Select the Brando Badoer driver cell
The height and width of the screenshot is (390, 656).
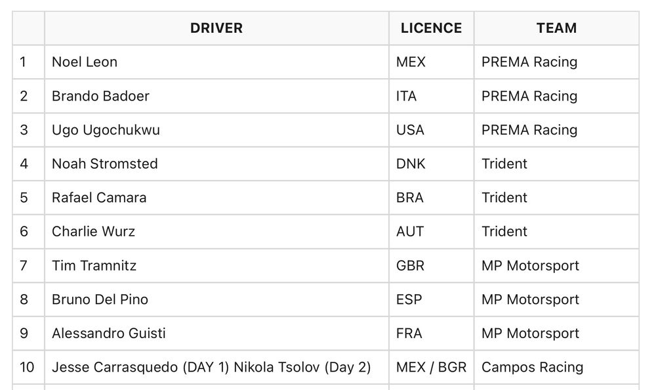coord(100,96)
